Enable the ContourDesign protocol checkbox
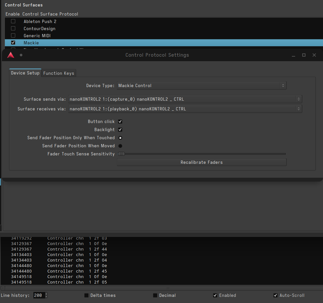 (x=13, y=28)
